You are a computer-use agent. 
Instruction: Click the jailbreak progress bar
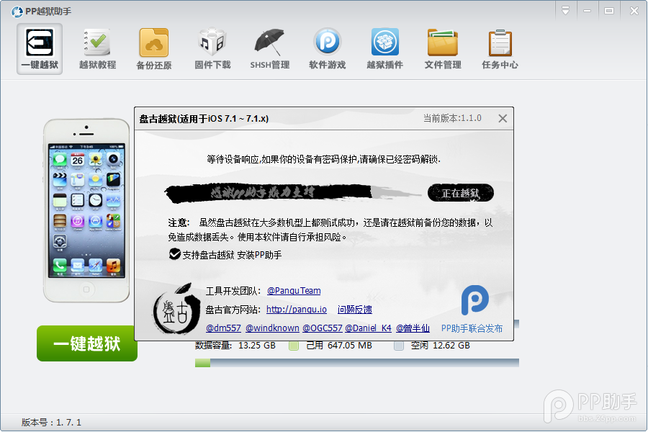point(353,362)
